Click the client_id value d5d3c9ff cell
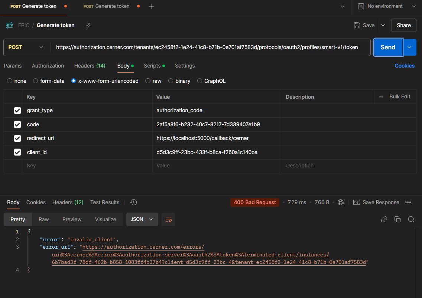The width and height of the screenshot is (422, 298). click(217, 152)
